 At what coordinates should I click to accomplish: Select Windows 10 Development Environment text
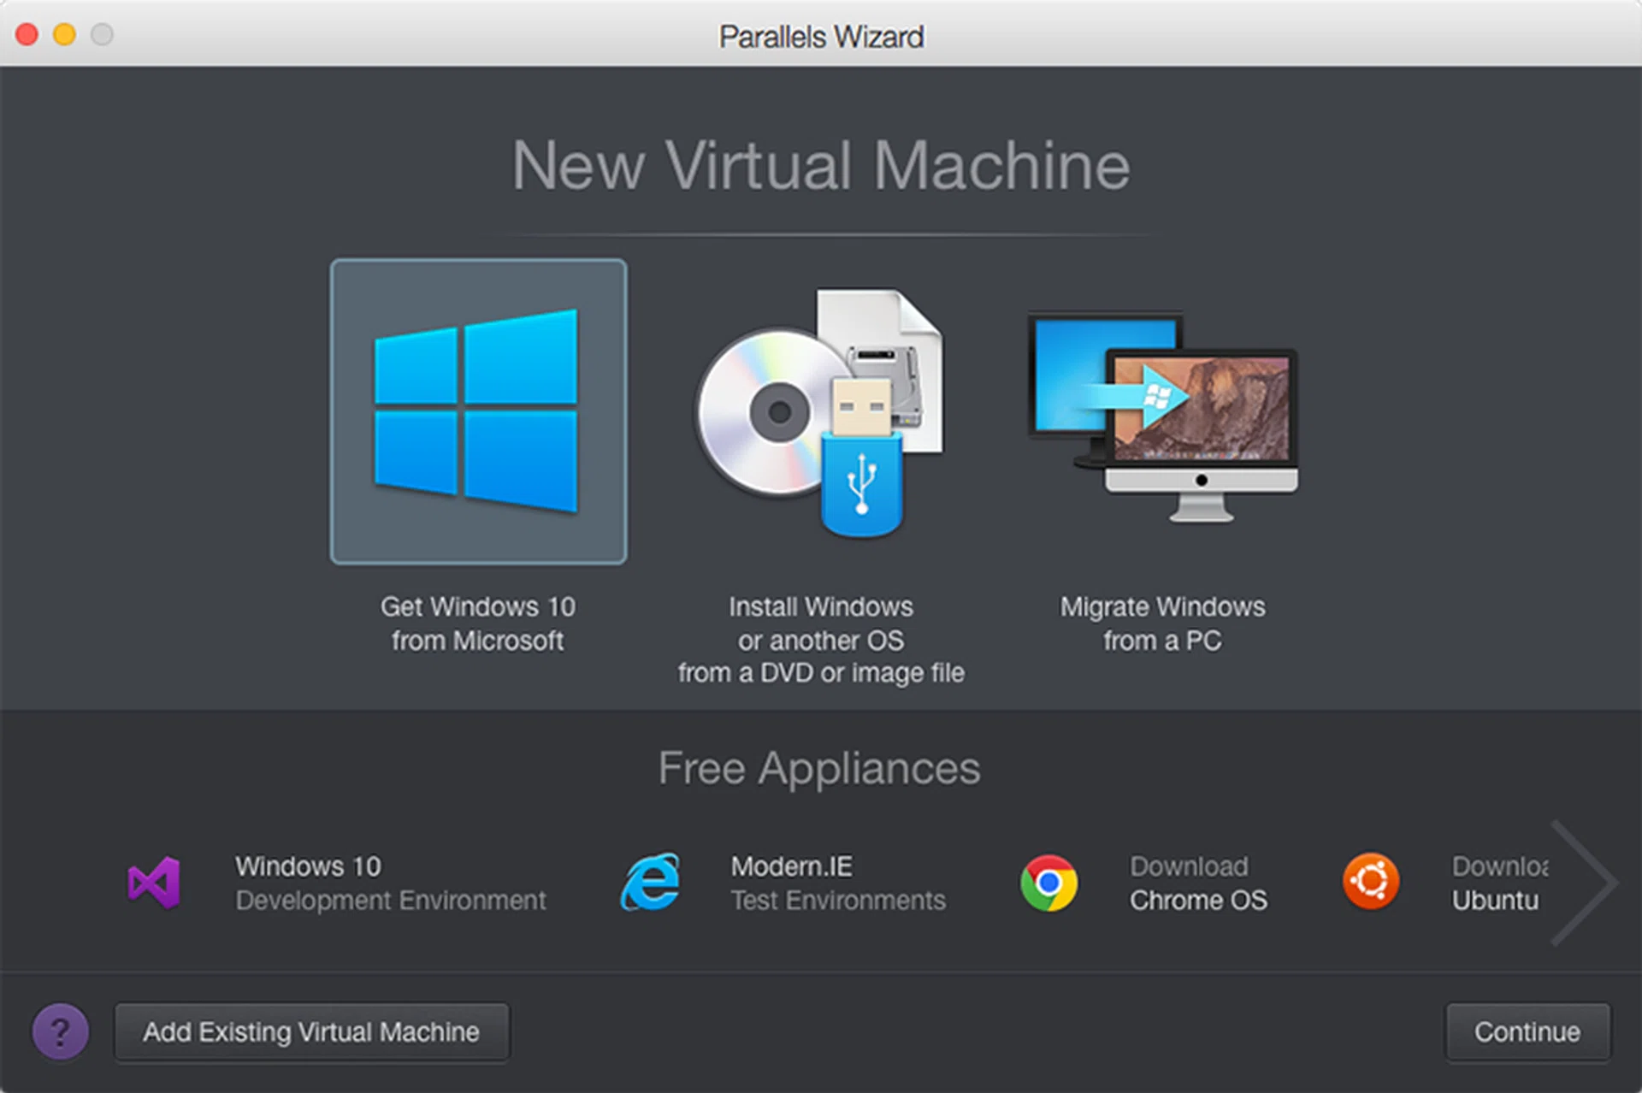coord(390,883)
